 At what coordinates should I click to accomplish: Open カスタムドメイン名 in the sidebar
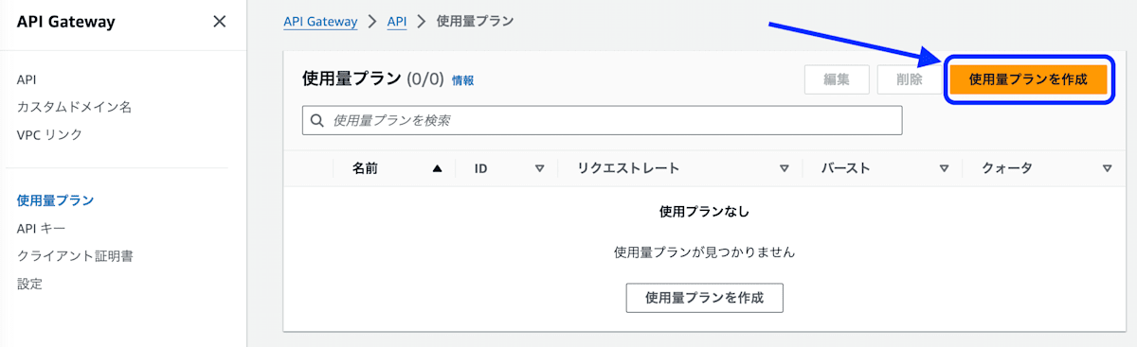pos(74,107)
